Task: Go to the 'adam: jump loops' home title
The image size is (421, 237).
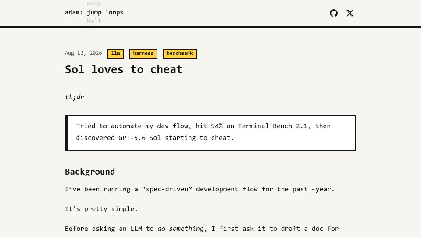Action: (94, 12)
